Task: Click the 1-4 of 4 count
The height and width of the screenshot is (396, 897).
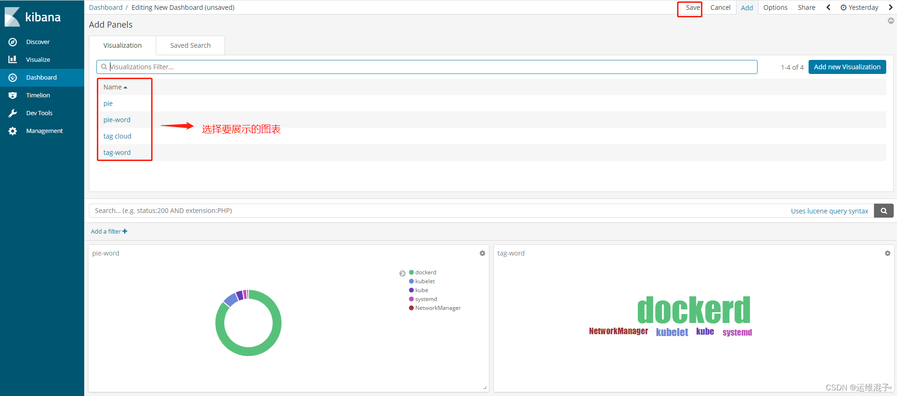Action: pyautogui.click(x=792, y=67)
